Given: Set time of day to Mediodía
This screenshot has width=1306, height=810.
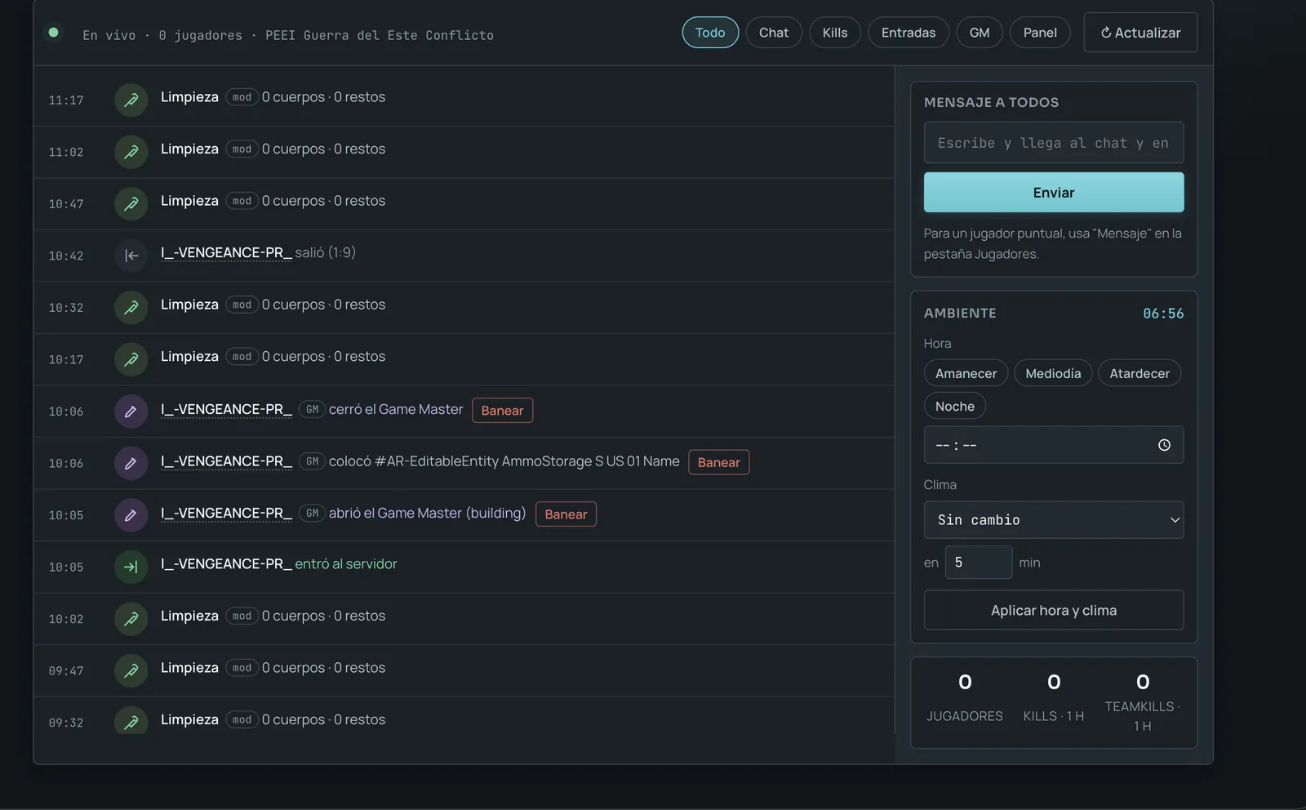Looking at the screenshot, I should click(1053, 373).
